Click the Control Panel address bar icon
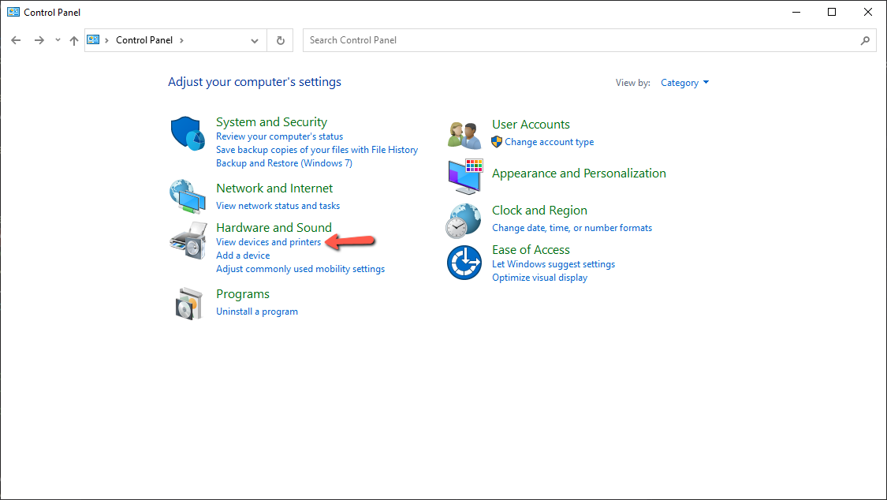887x500 pixels. [93, 39]
